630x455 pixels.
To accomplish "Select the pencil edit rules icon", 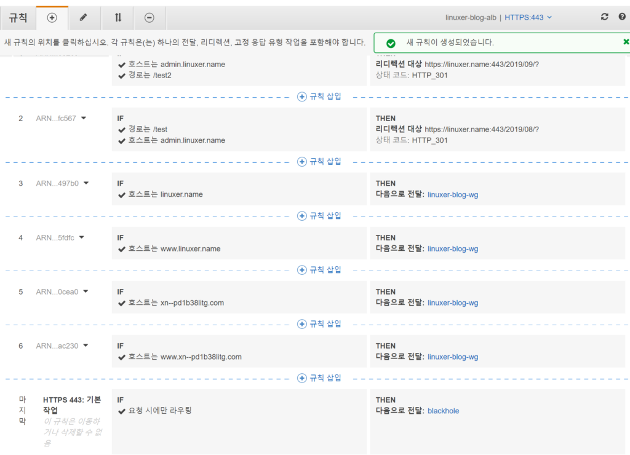I will 84,18.
